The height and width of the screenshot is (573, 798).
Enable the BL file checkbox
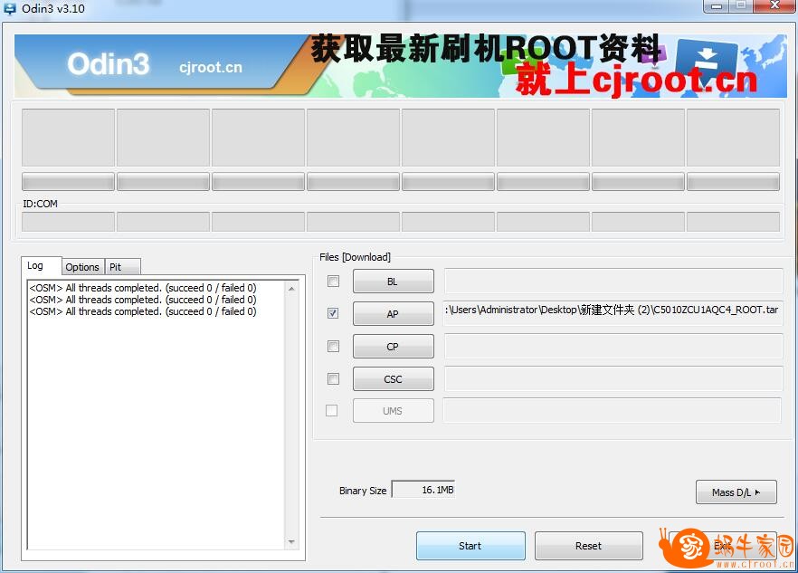pyautogui.click(x=333, y=282)
